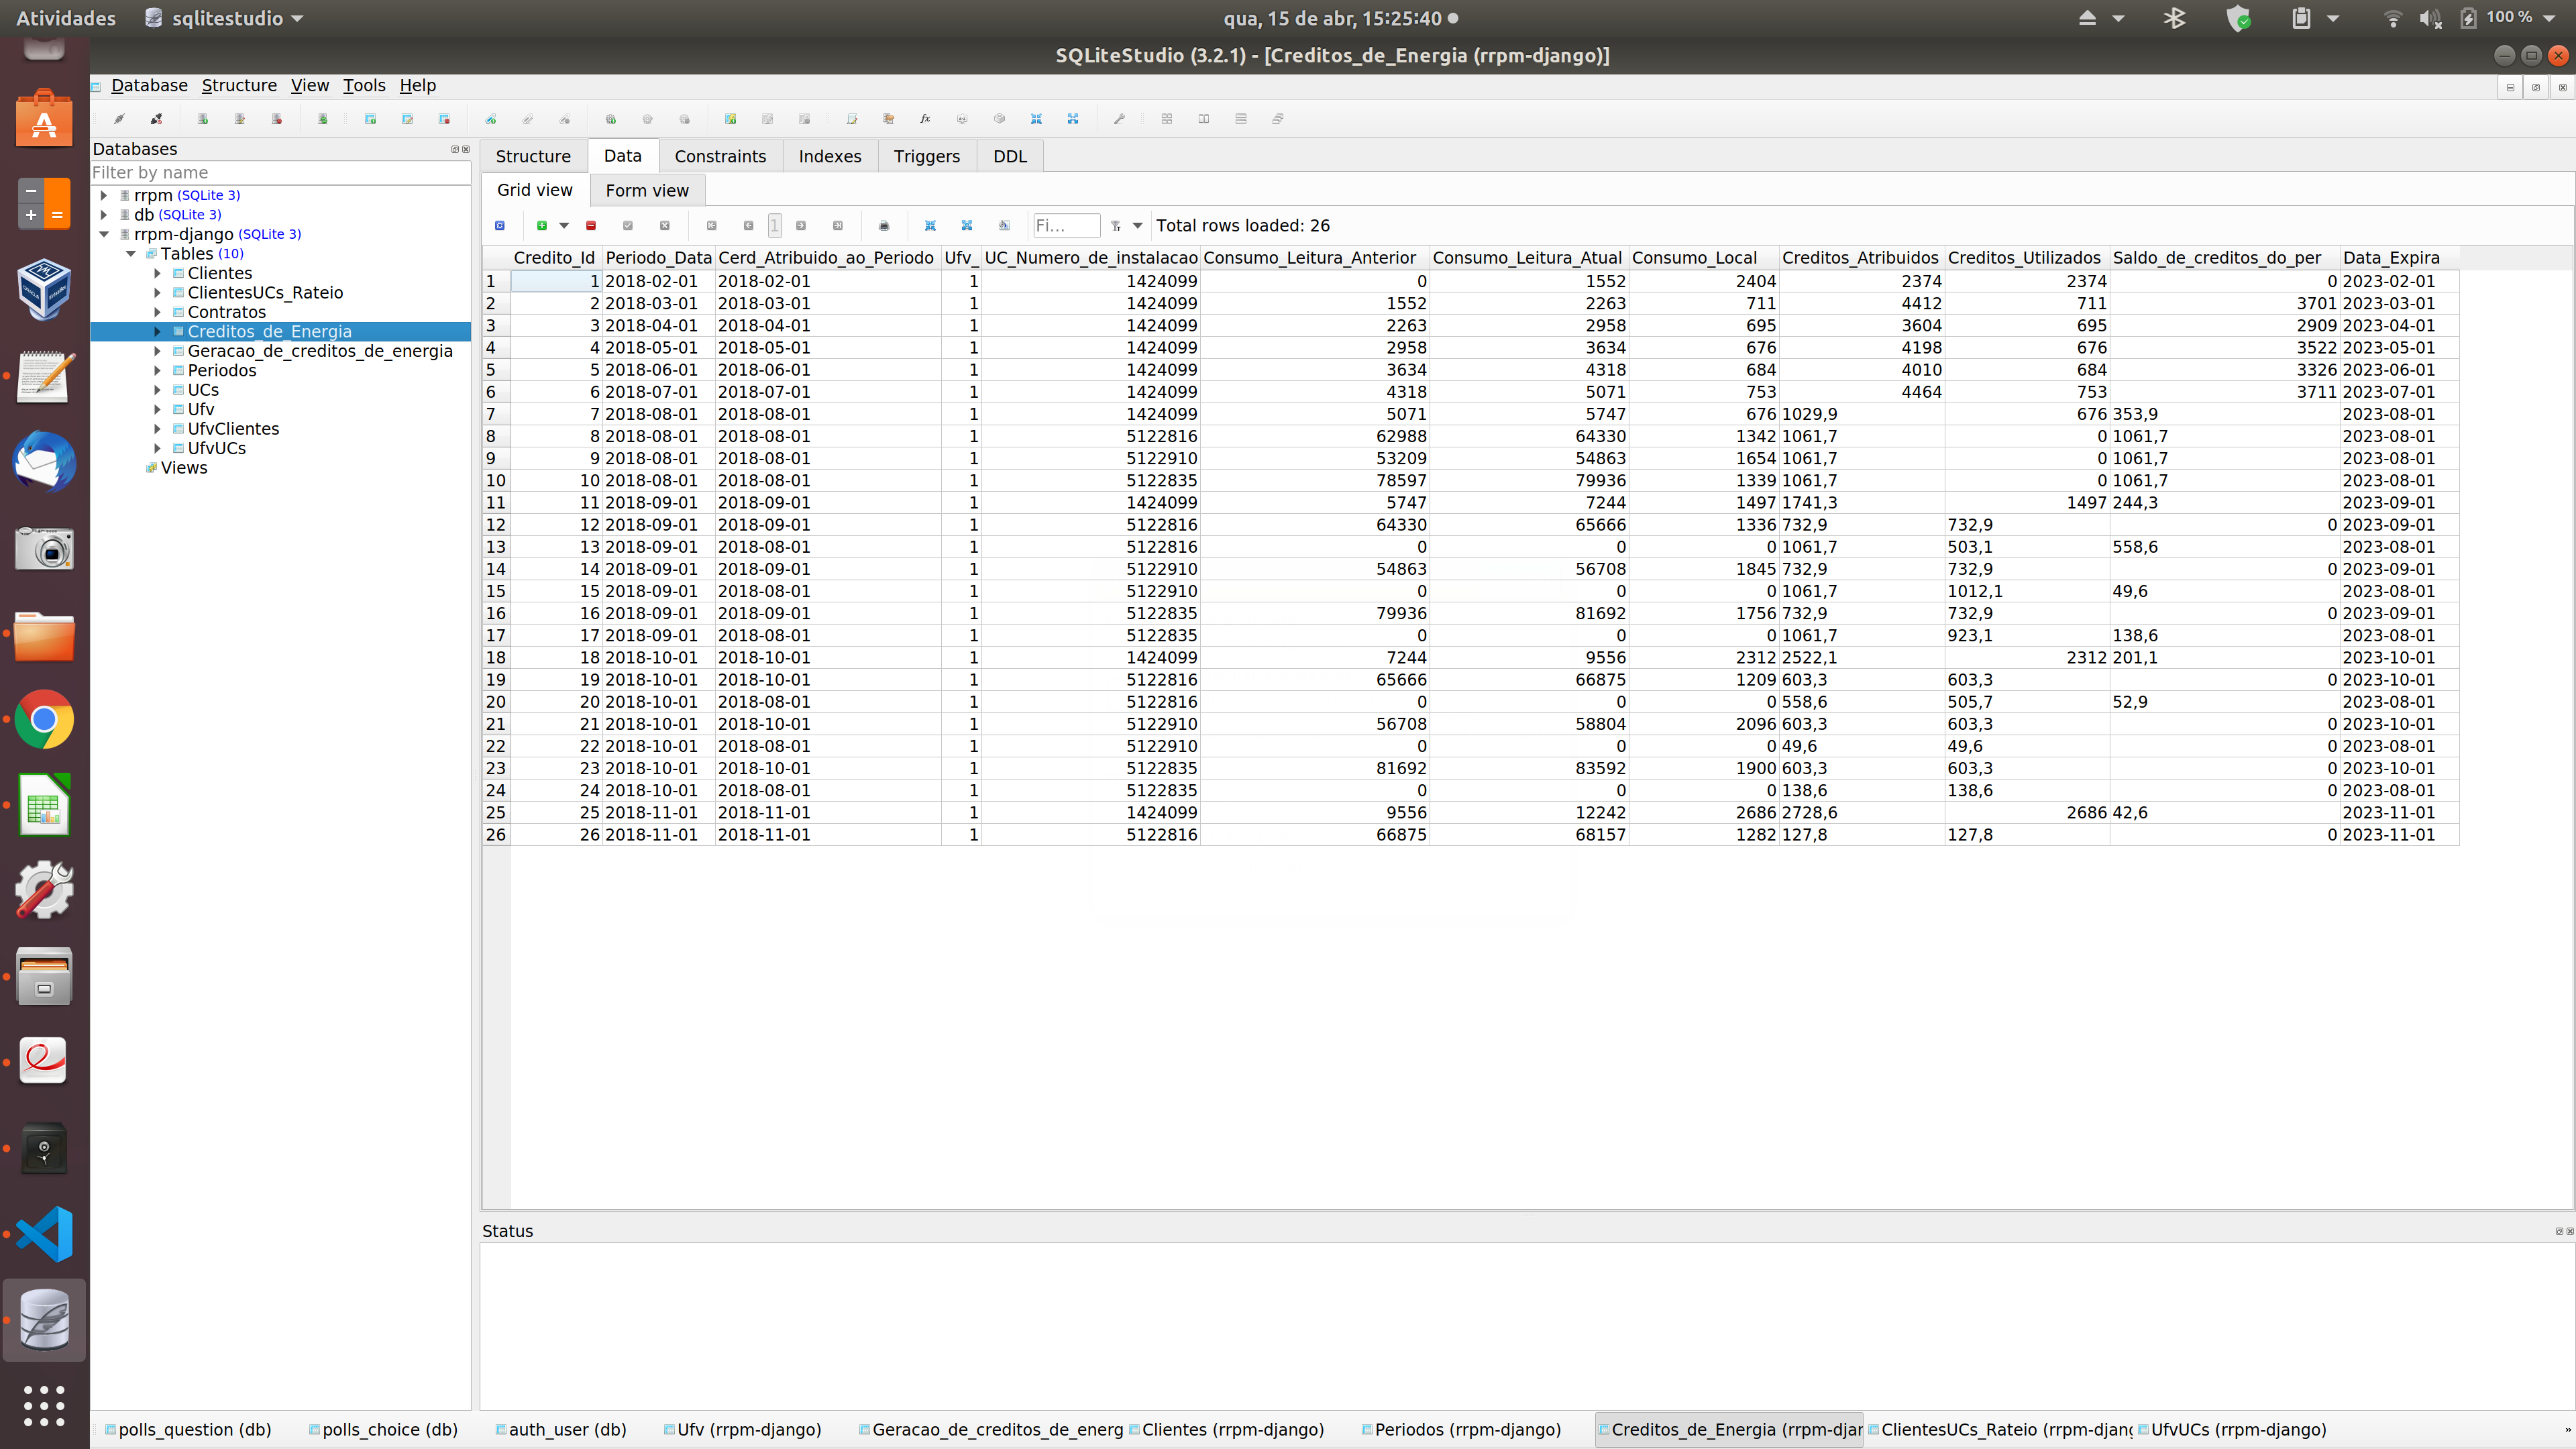Expand the rrpm database node
Viewport: 2576px width, 1449px height.
click(104, 195)
